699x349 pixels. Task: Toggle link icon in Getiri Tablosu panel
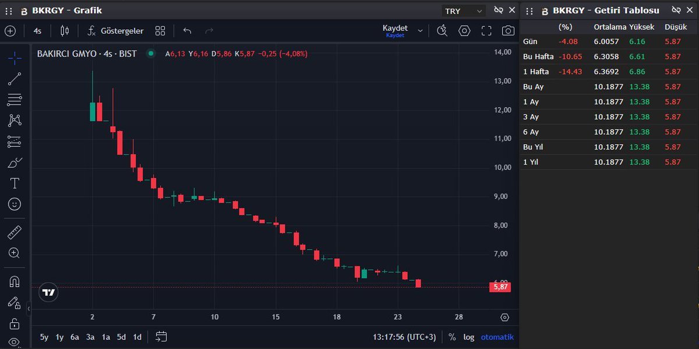676,10
